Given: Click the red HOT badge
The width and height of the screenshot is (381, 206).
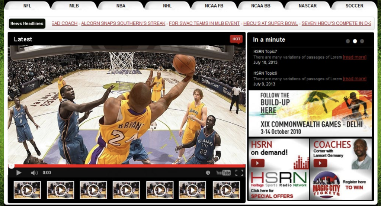Looking at the screenshot, I should pos(236,39).
